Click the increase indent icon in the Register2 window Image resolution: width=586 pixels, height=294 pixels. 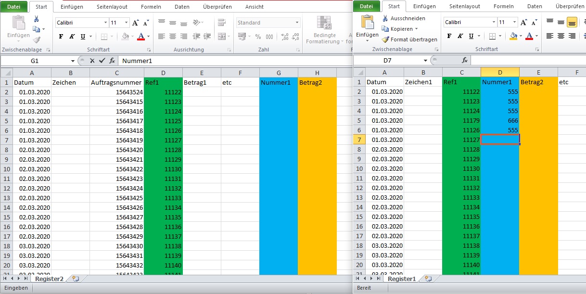(x=208, y=37)
